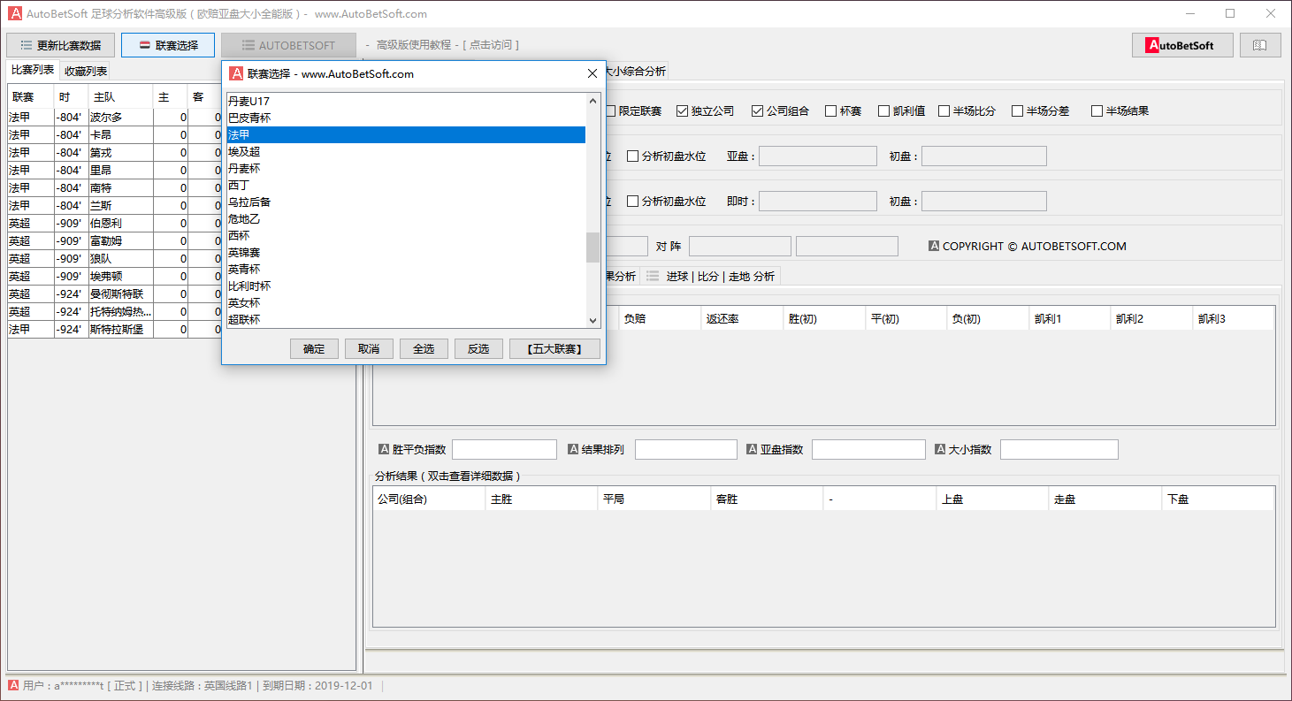Confirm with the 确定 button
Image resolution: width=1292 pixels, height=701 pixels.
[x=314, y=349]
